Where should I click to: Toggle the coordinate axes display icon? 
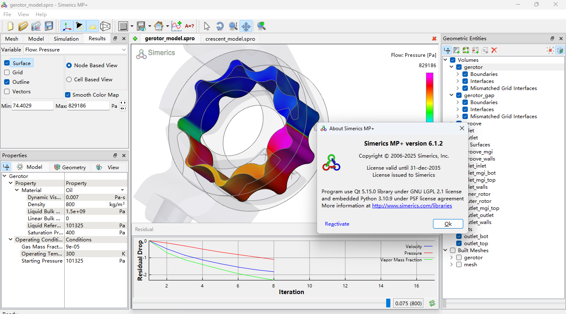(67, 26)
